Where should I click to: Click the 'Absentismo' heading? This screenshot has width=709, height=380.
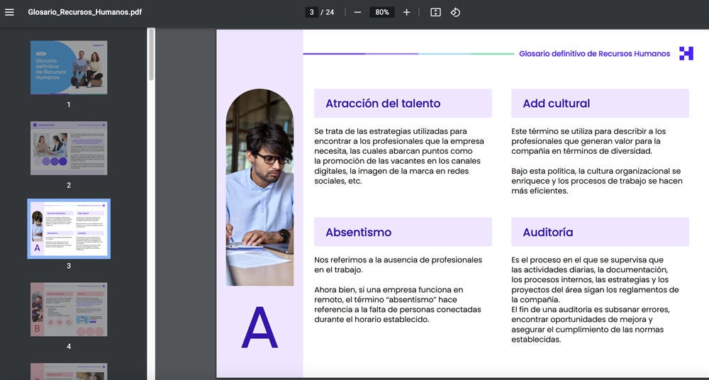pyautogui.click(x=358, y=232)
